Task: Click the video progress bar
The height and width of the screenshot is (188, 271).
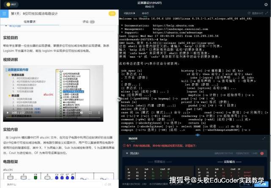Action: [x=53, y=118]
